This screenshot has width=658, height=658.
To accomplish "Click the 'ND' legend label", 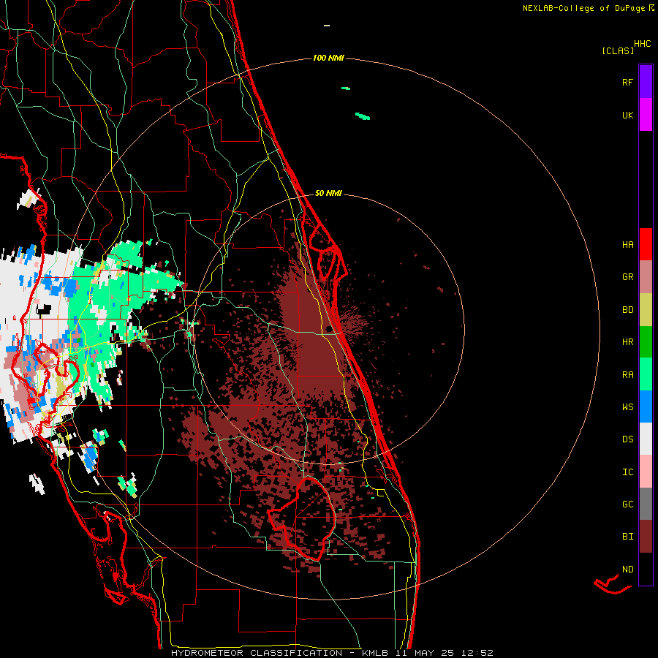I will pyautogui.click(x=627, y=569).
